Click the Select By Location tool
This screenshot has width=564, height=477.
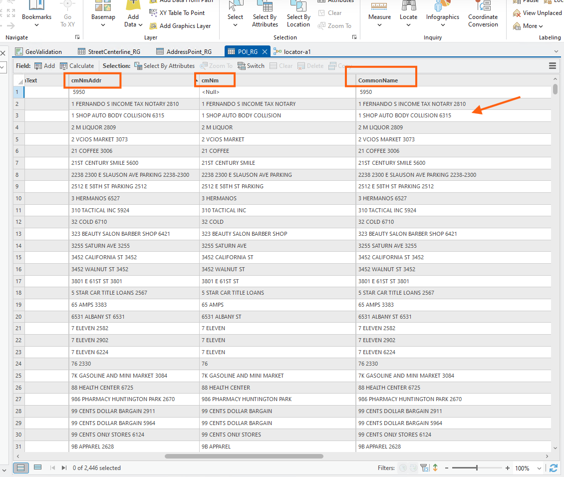[298, 15]
